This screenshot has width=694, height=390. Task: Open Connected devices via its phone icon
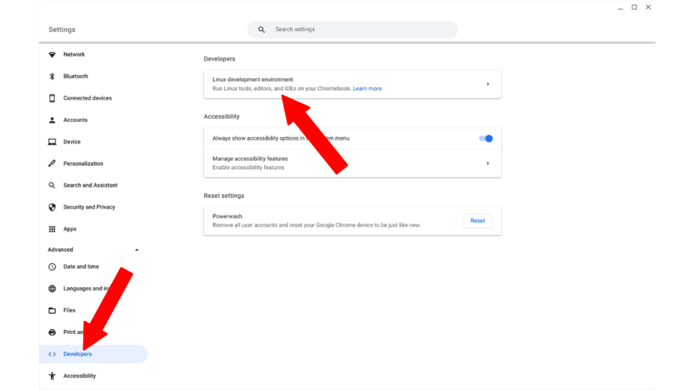coord(52,97)
